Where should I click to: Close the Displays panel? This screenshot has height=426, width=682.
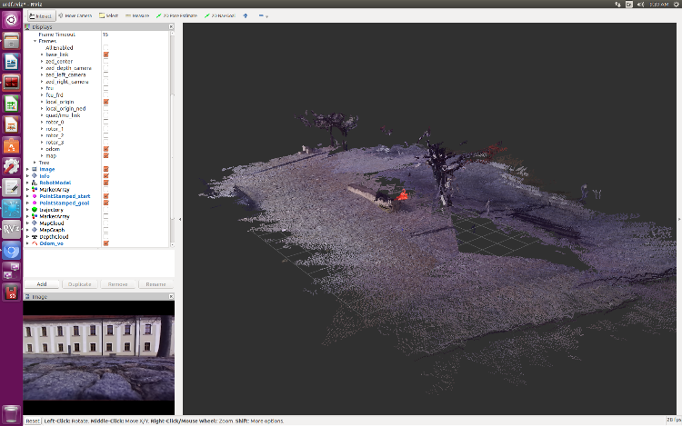click(x=170, y=27)
